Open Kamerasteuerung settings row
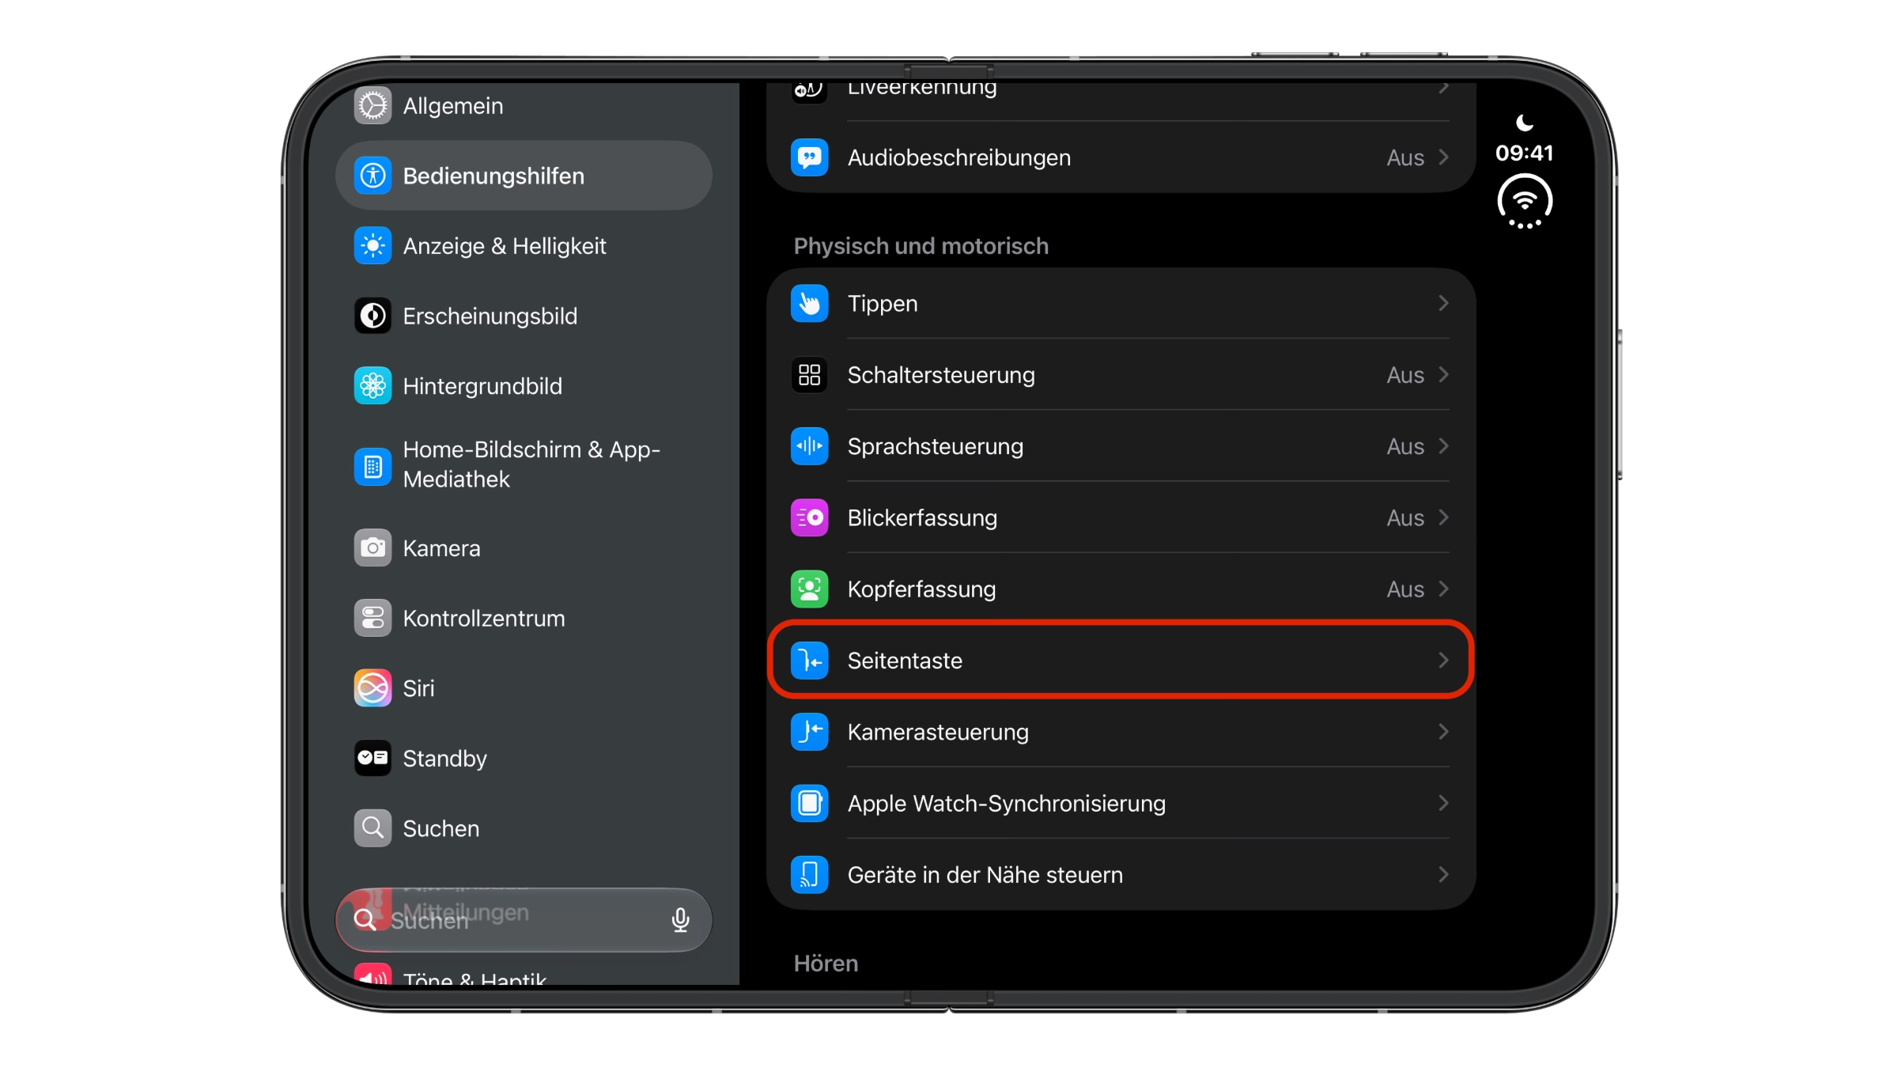Image resolution: width=1898 pixels, height=1068 pixels. click(1121, 732)
